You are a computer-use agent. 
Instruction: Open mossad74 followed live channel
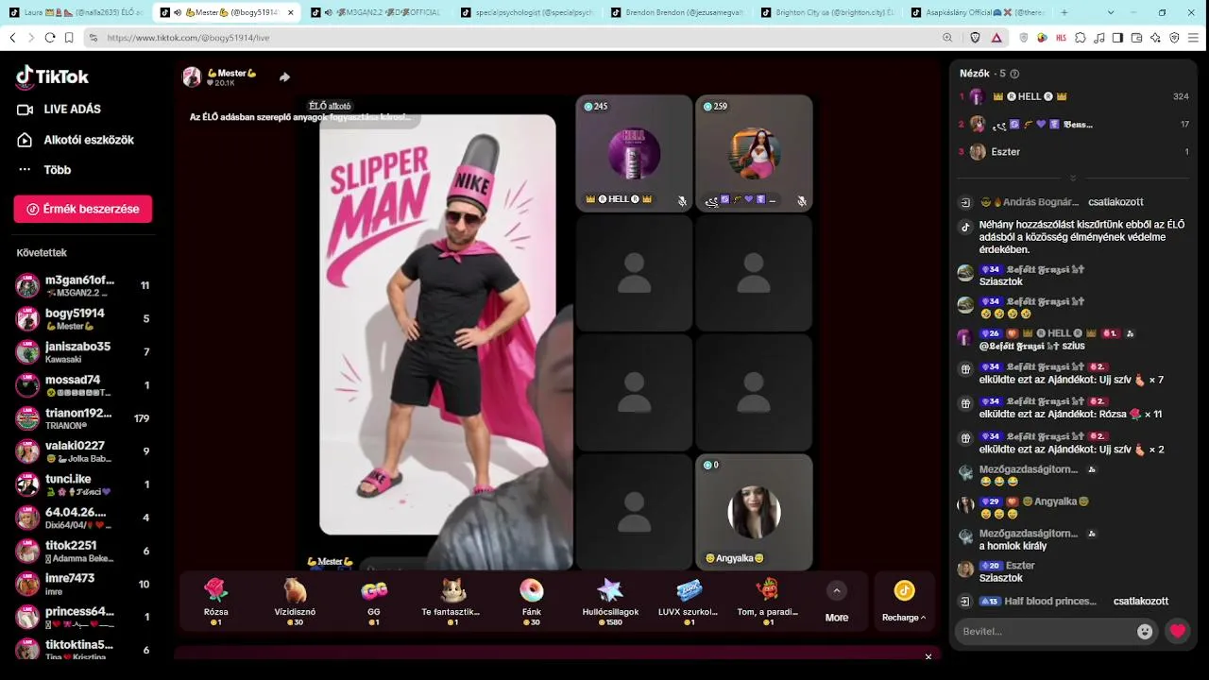point(83,385)
